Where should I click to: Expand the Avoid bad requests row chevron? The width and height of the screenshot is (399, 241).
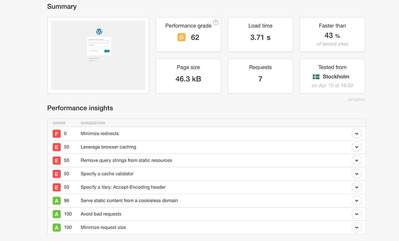click(356, 214)
